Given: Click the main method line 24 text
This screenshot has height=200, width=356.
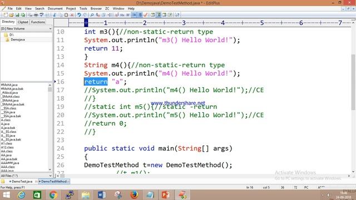Looking at the screenshot, I should point(158,148).
